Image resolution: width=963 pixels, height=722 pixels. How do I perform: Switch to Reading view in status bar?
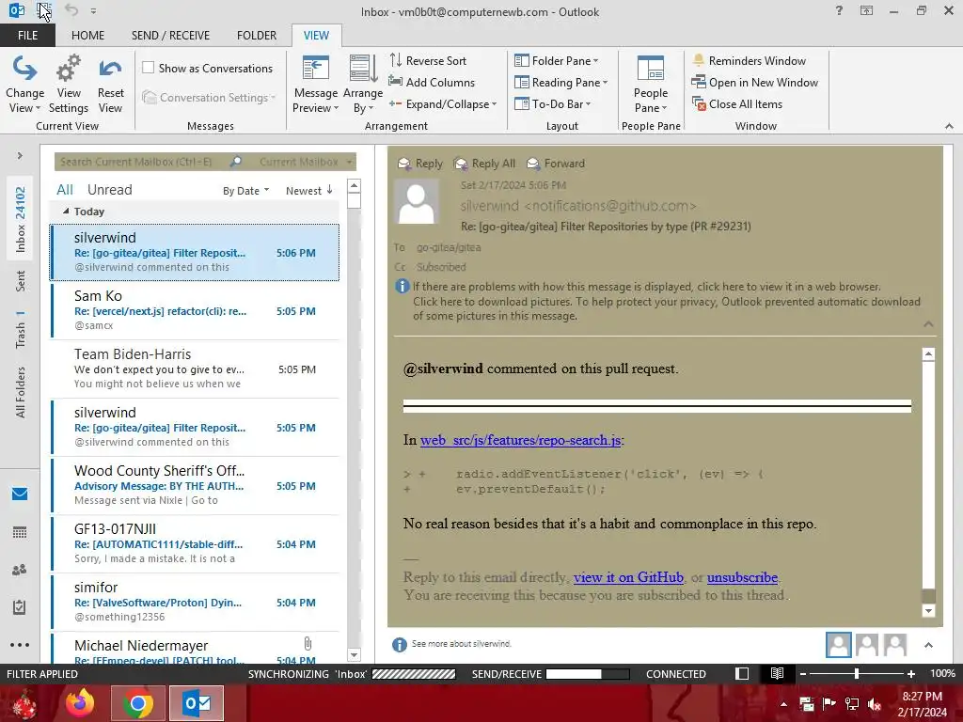tap(777, 673)
